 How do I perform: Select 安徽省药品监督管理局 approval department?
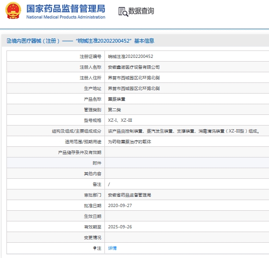coord(129,195)
